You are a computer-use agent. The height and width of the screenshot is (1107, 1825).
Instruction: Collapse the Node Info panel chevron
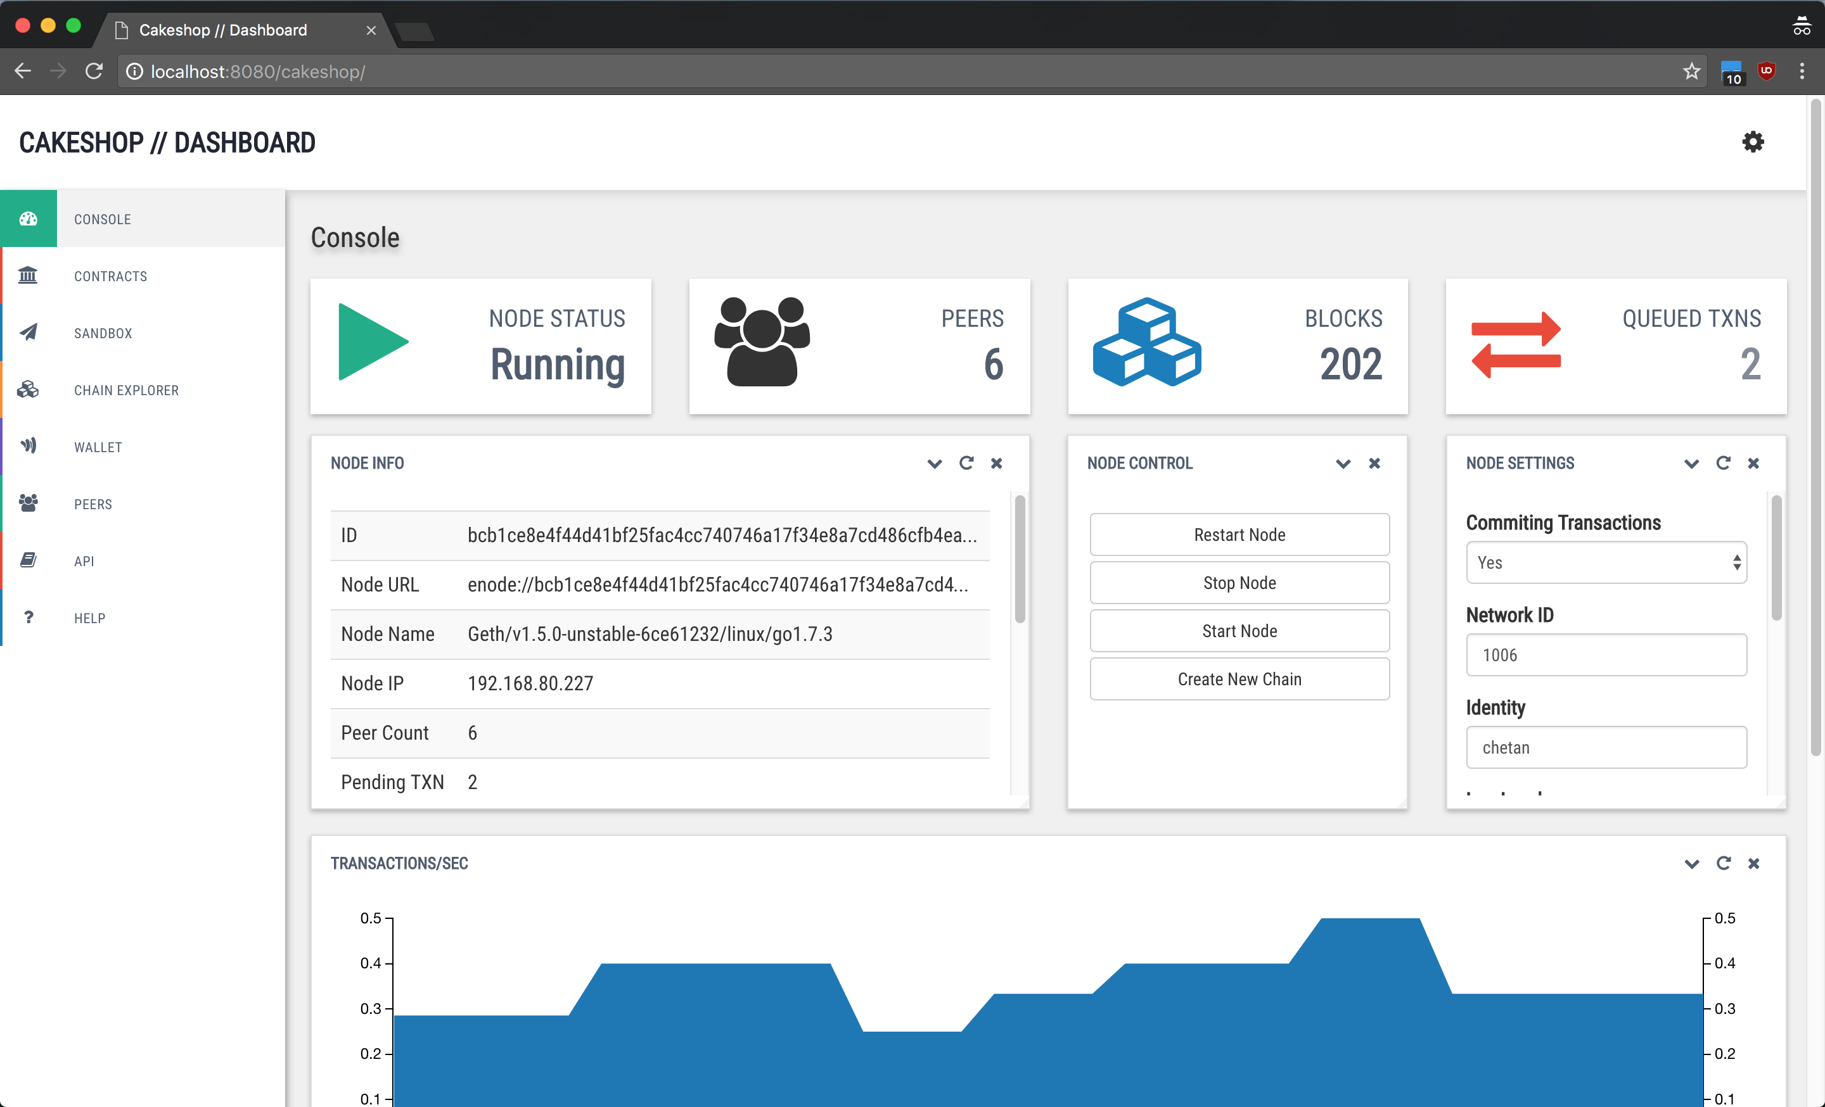tap(934, 464)
